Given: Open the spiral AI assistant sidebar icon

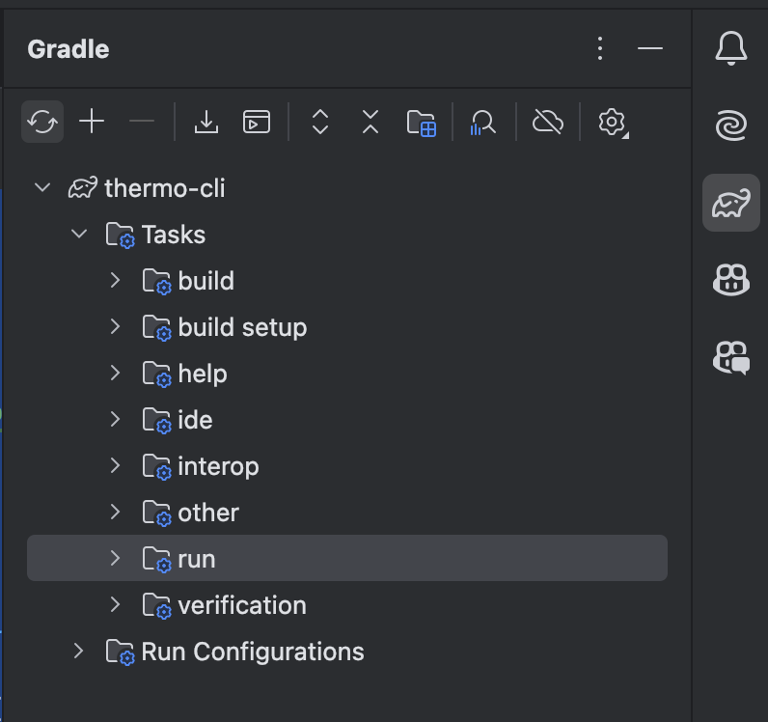Looking at the screenshot, I should point(730,125).
